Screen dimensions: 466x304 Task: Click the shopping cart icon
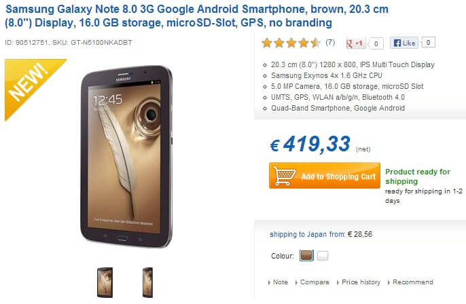click(284, 176)
